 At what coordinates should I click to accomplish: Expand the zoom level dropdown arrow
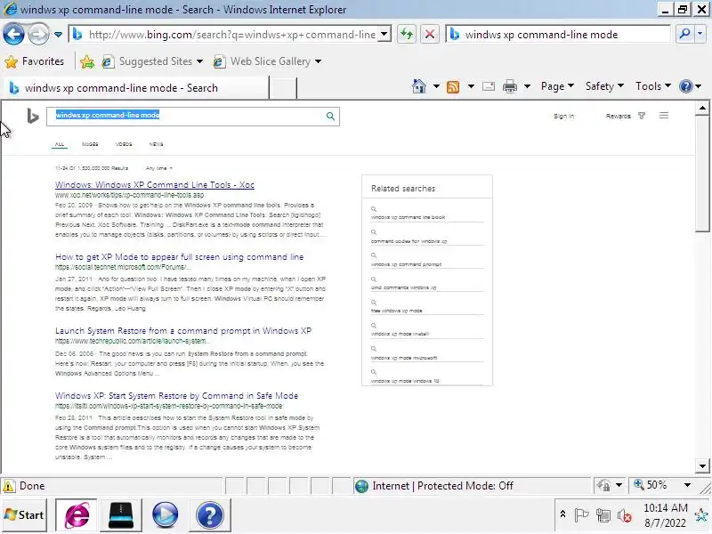[687, 485]
